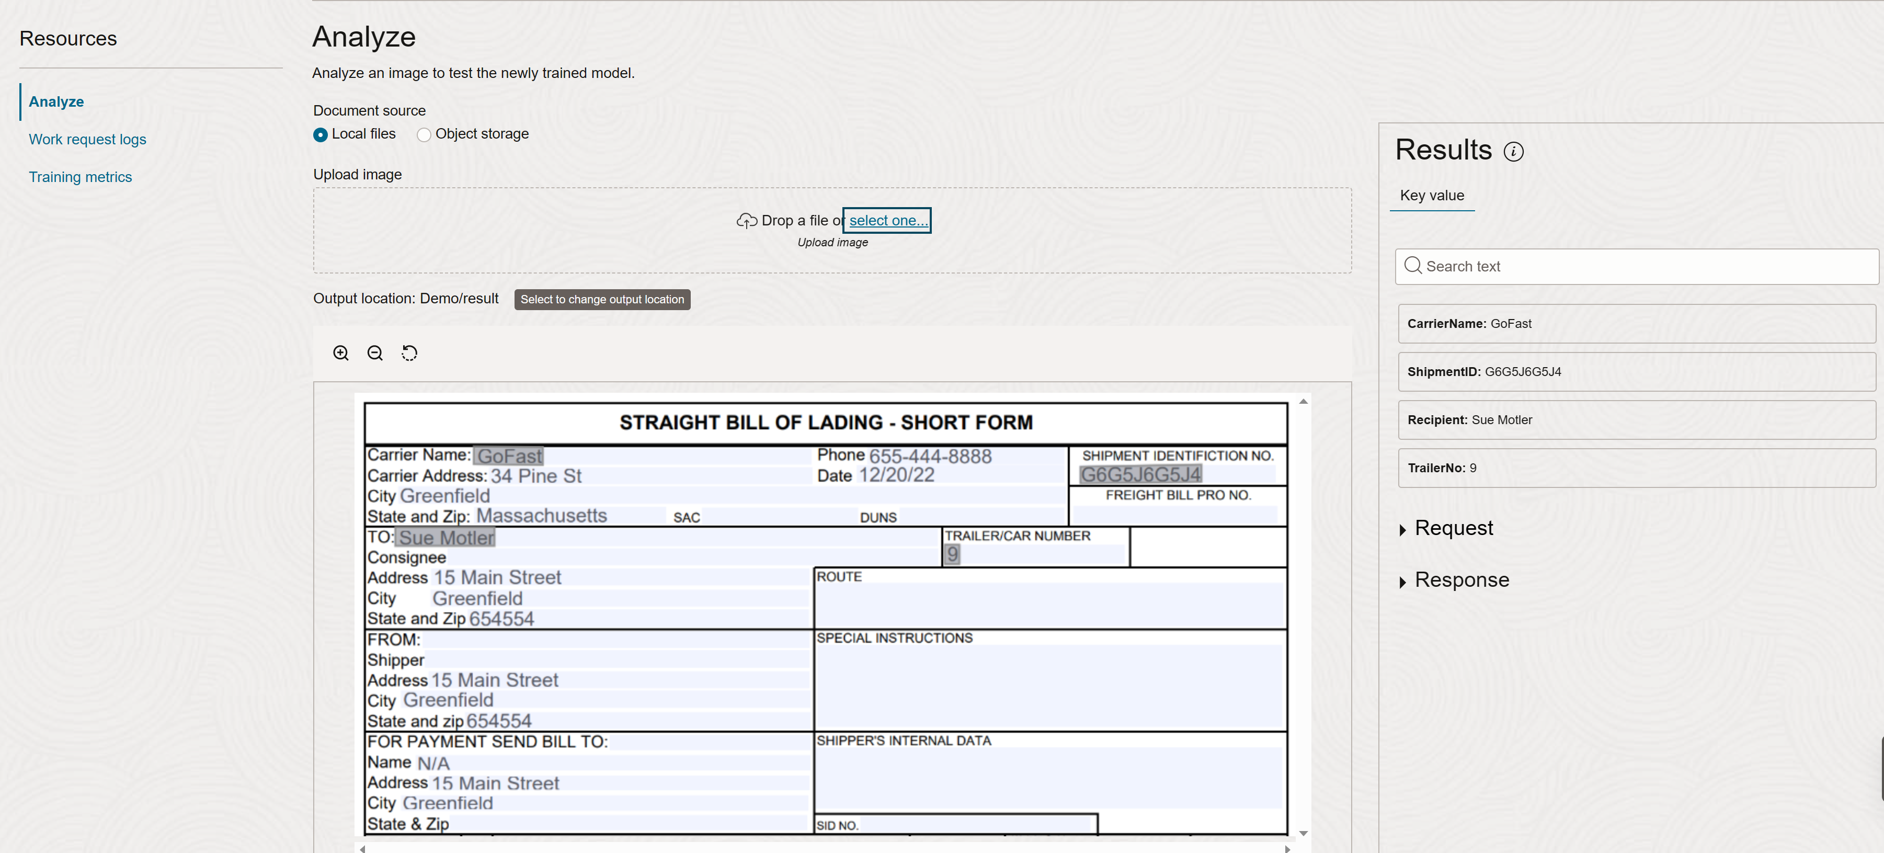Click the Results info icon

point(1513,152)
